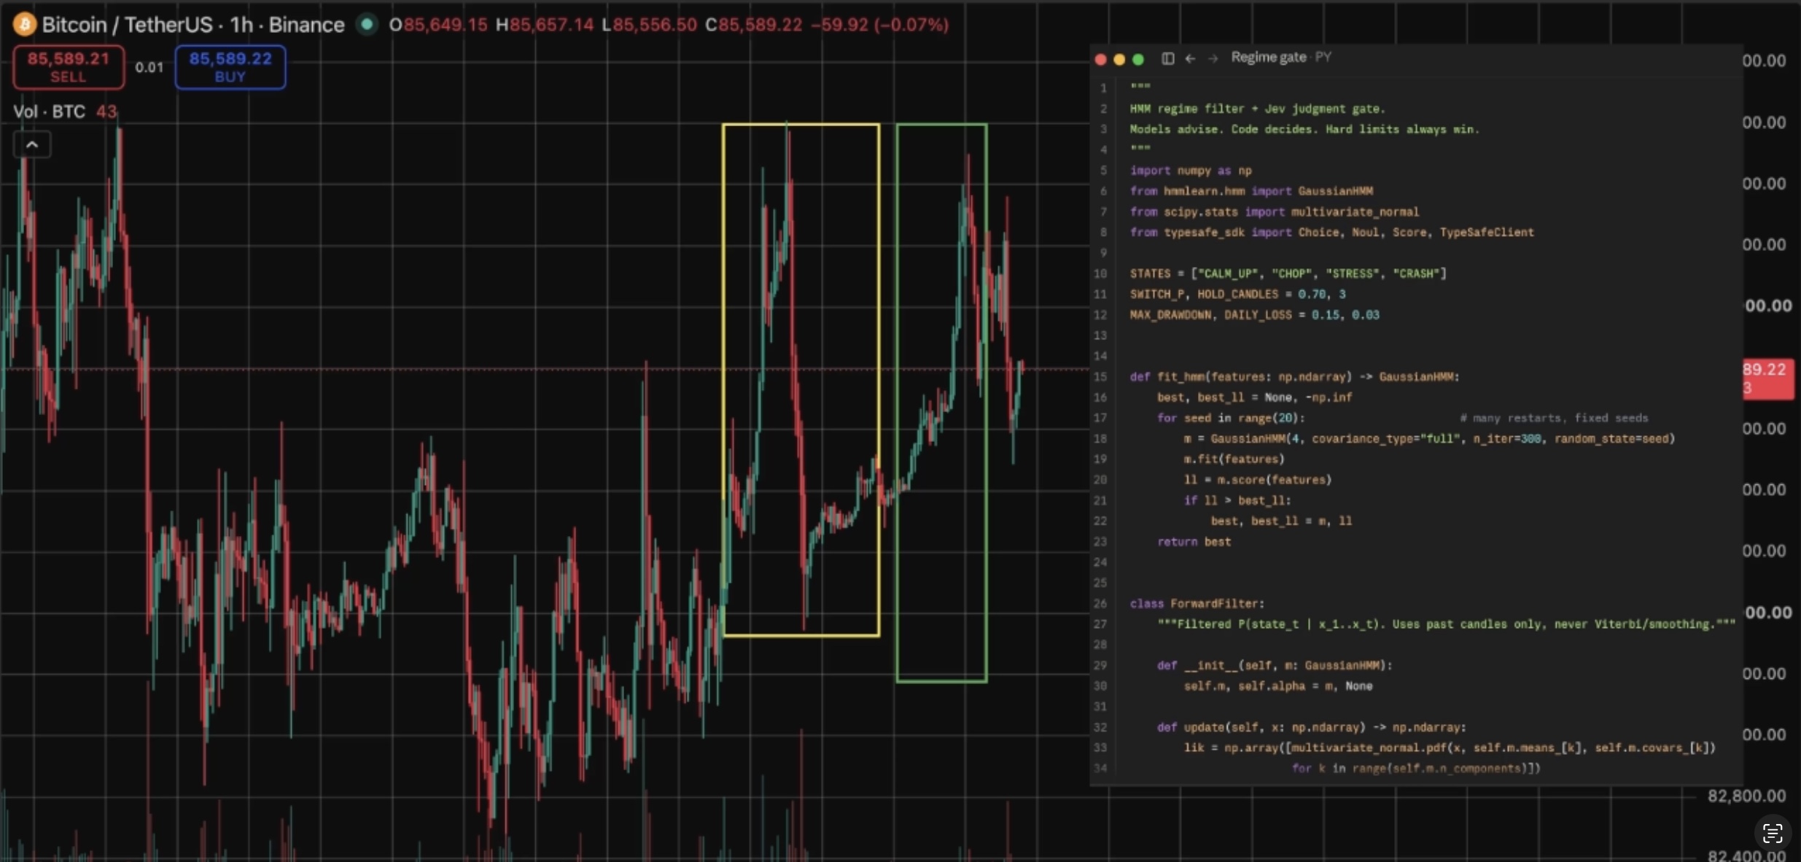Select the Vol · BTC indicator label
This screenshot has width=1801, height=862.
49,112
